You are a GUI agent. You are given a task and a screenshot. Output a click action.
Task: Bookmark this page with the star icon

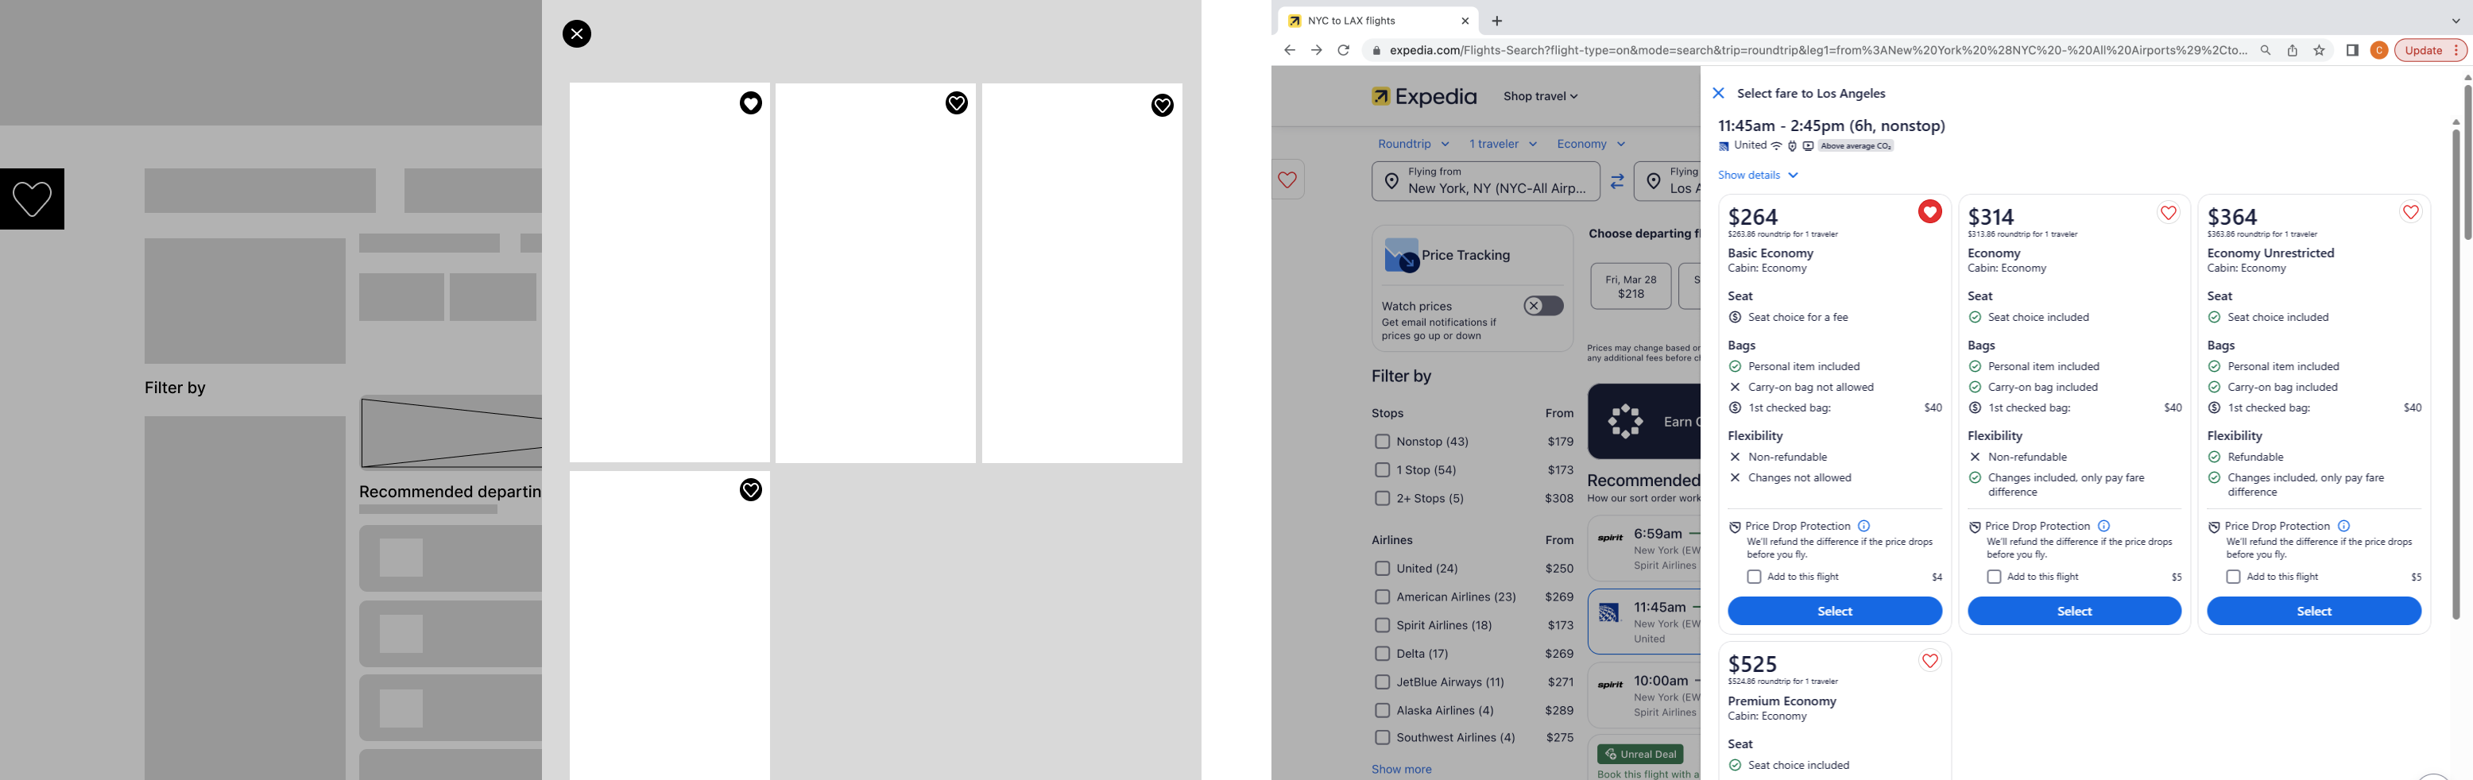pos(2319,50)
